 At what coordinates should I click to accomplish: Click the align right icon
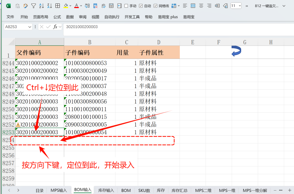point(209,6)
